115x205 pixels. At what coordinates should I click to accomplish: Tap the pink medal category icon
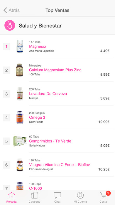click(x=10, y=25)
